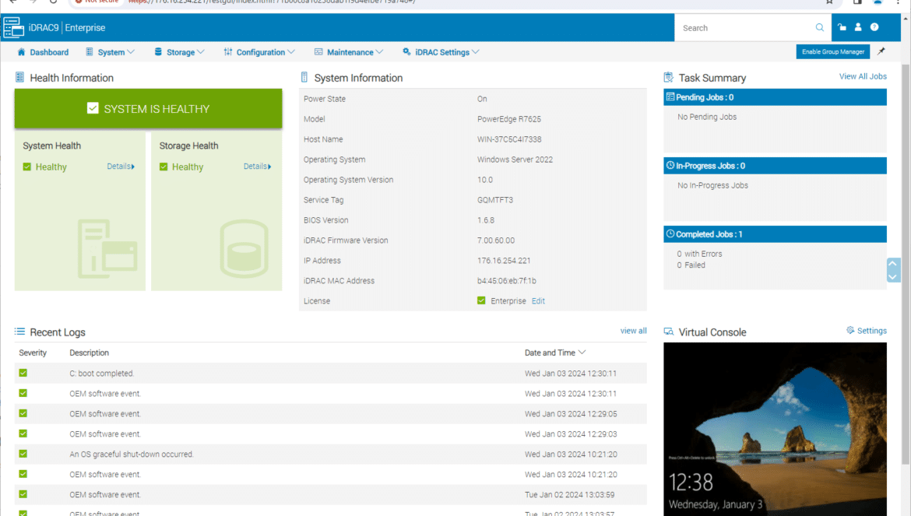The height and width of the screenshot is (516, 911).
Task: Go to the Dashboard menu item
Action: coord(43,51)
